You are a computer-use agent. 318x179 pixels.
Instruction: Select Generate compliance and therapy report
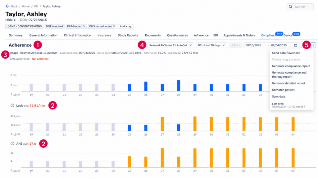pyautogui.click(x=289, y=75)
